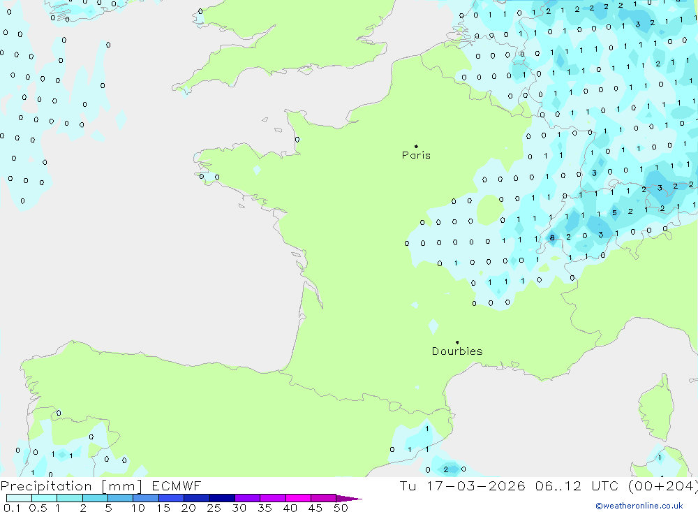The height and width of the screenshot is (512, 698).
Task: Click the 20–25 mm dark blue swatch
Action: pos(196,498)
